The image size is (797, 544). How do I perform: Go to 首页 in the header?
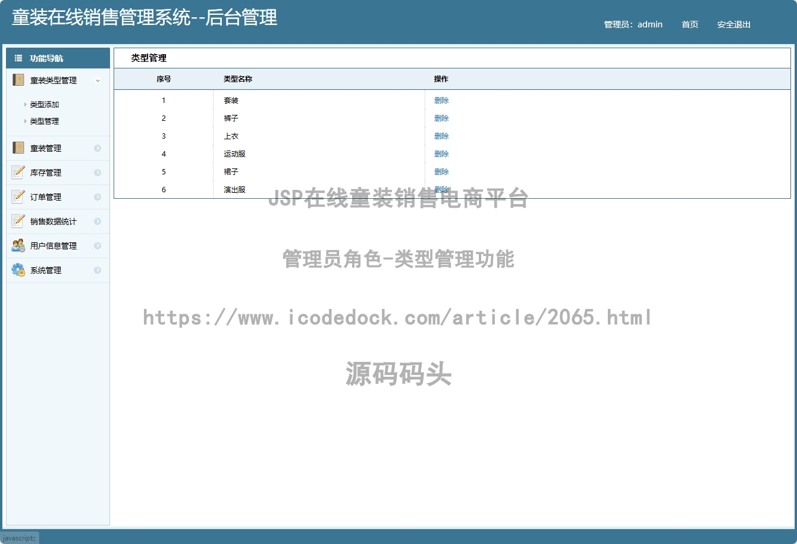point(690,24)
